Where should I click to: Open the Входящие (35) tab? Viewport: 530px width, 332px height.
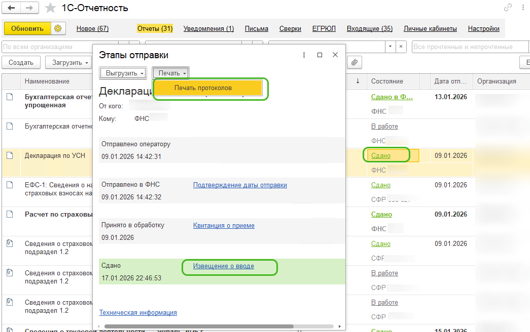click(x=369, y=29)
